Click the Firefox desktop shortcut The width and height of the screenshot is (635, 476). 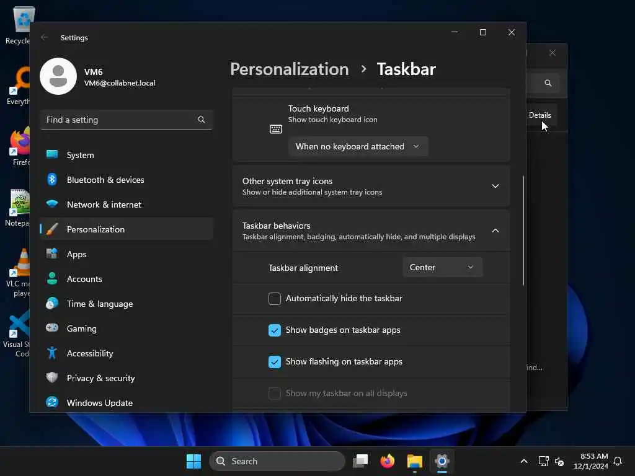tap(19, 146)
